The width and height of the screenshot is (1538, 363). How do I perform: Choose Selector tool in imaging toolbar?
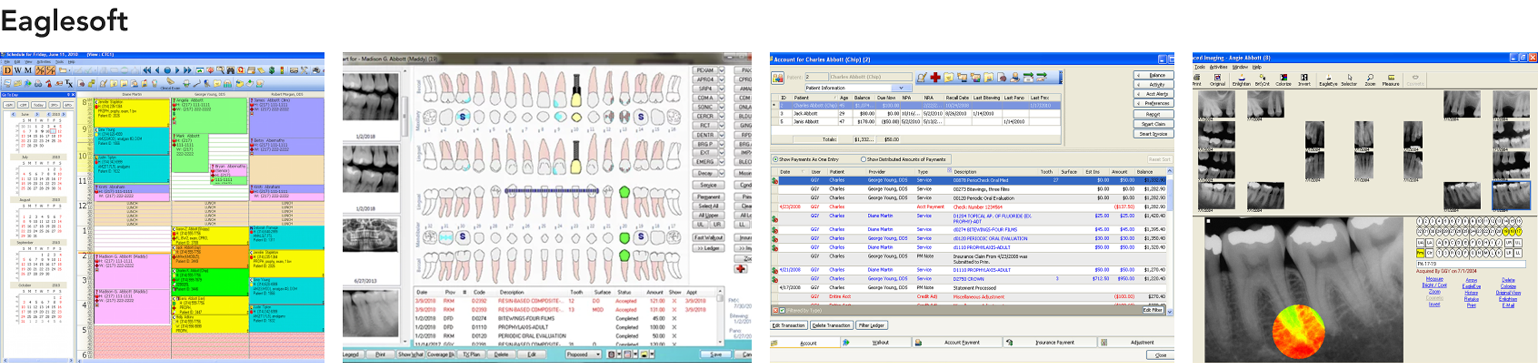[x=1349, y=80]
